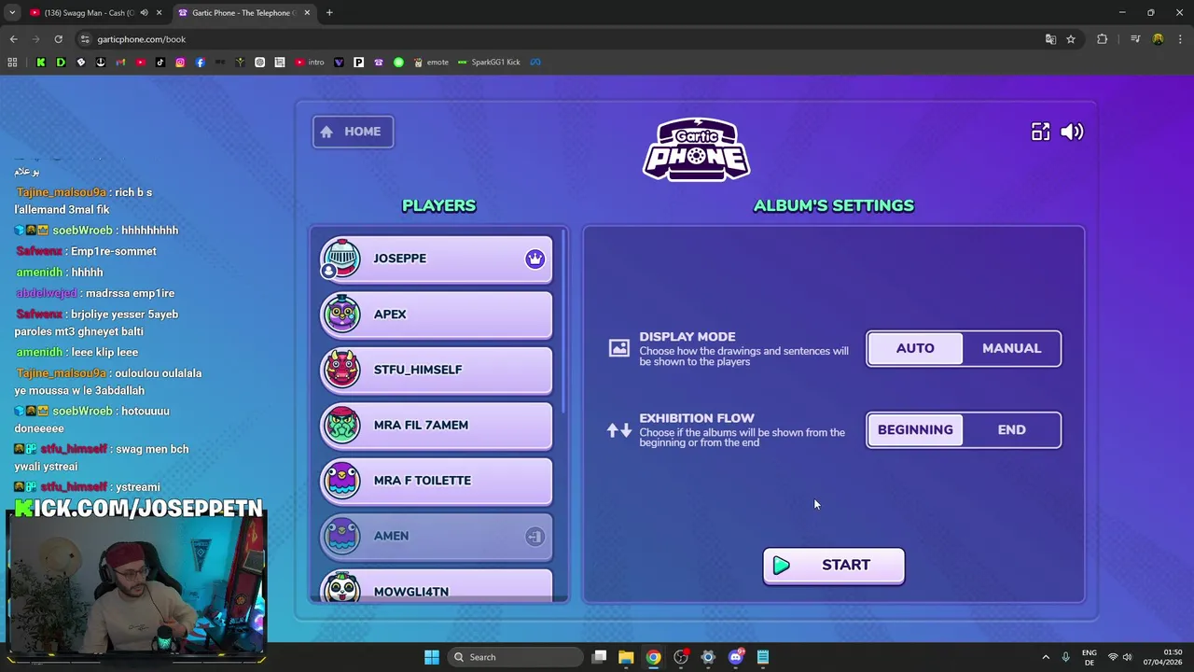
Task: Open the 'SparkGG1 Kick' bookmark
Action: click(x=489, y=63)
